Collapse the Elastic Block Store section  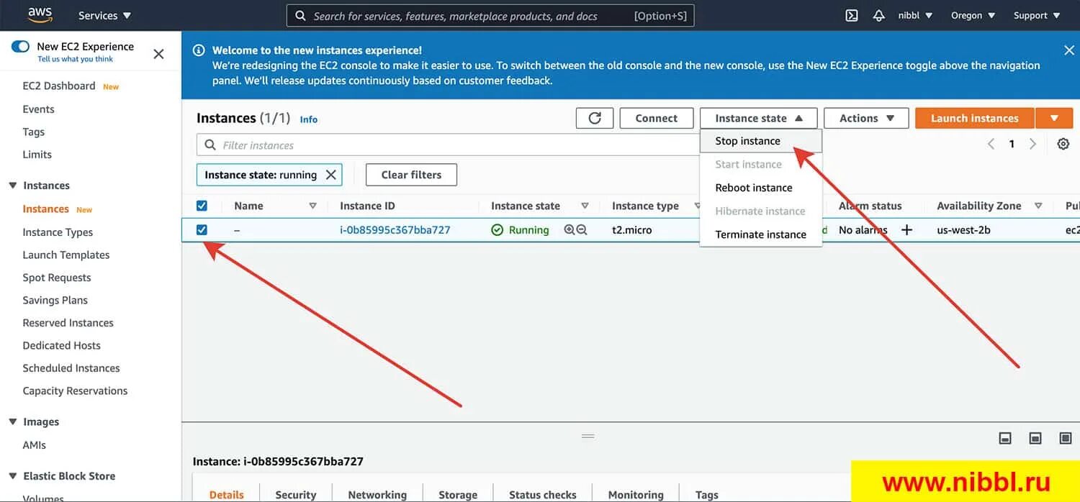12,476
